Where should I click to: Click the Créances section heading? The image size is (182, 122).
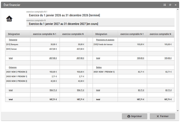coord(13,67)
